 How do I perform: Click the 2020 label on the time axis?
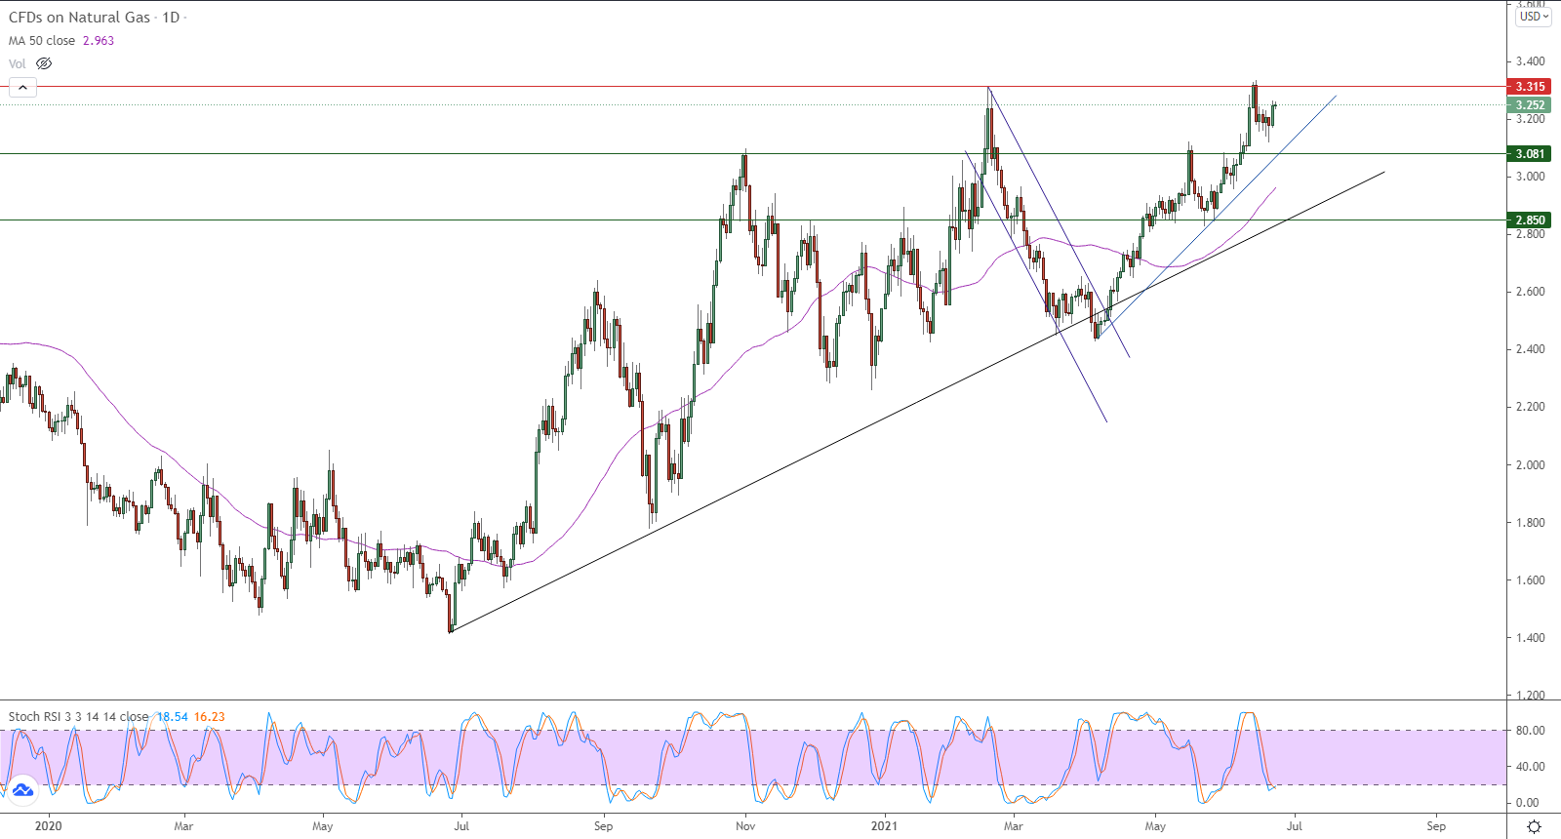(x=48, y=826)
